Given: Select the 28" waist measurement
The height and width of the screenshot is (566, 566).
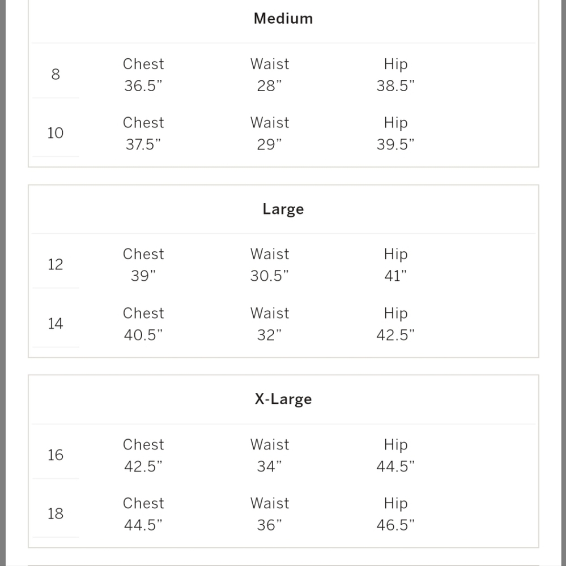Looking at the screenshot, I should click(x=269, y=86).
